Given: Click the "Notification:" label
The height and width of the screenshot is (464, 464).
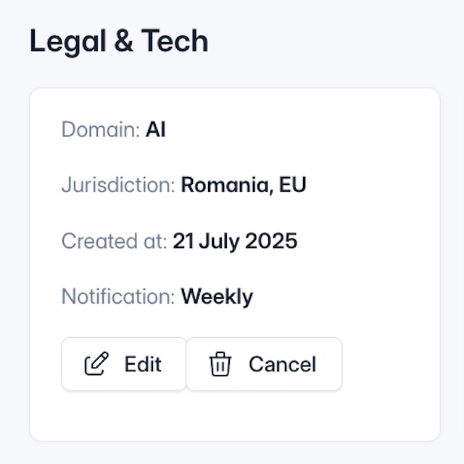Looking at the screenshot, I should [118, 297].
